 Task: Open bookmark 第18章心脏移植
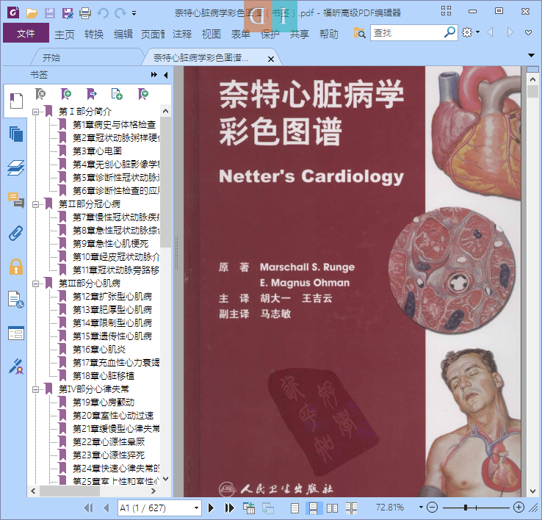104,376
